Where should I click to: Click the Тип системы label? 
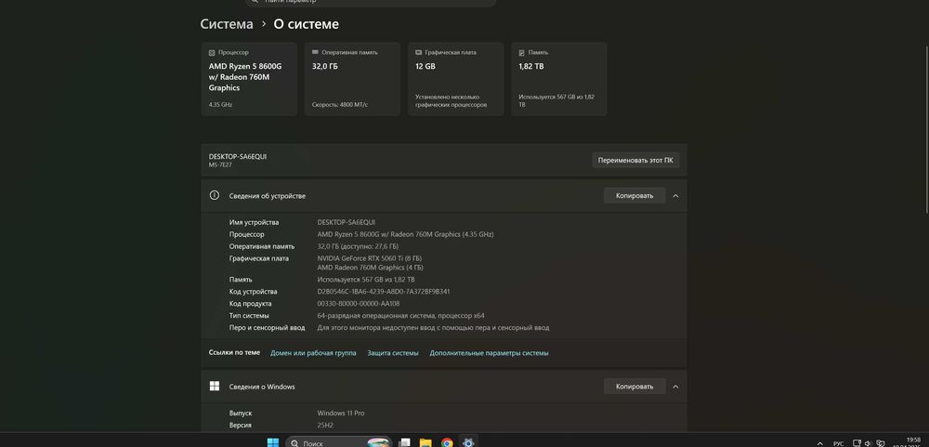(249, 316)
